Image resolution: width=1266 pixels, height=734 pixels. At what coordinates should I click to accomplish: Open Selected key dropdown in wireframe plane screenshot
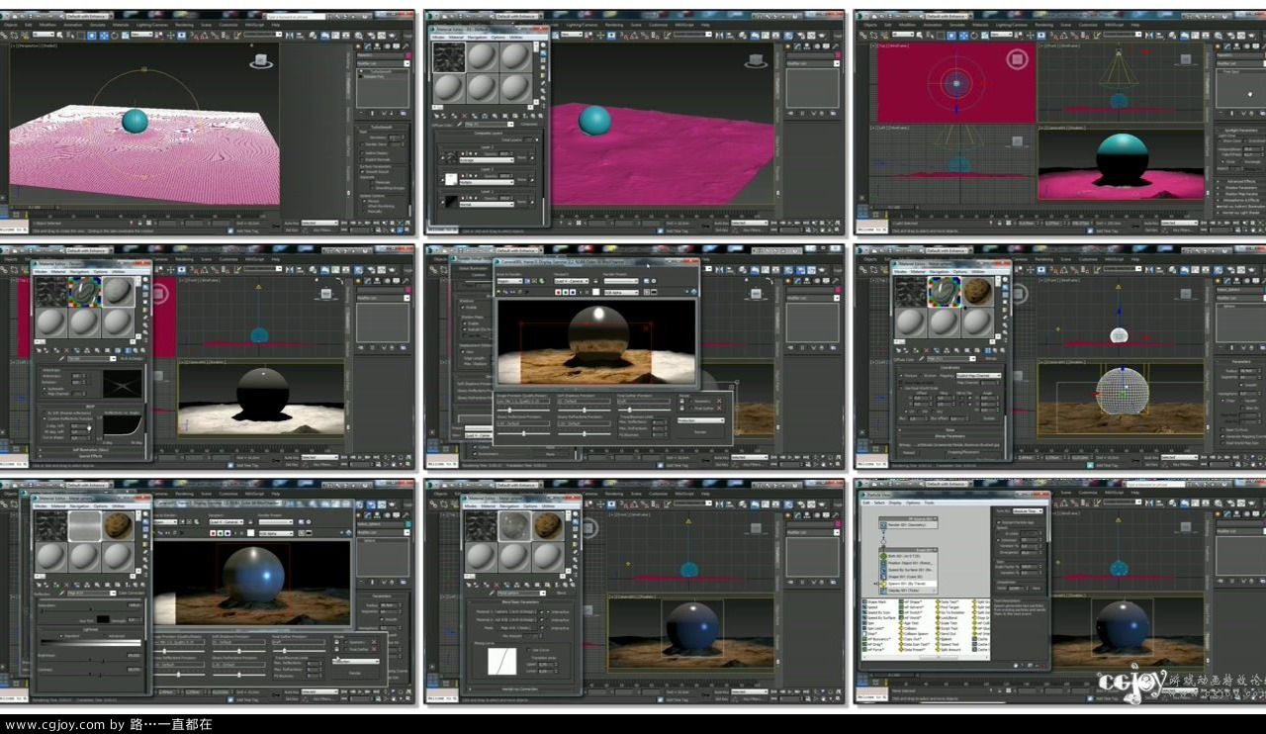[x=319, y=223]
